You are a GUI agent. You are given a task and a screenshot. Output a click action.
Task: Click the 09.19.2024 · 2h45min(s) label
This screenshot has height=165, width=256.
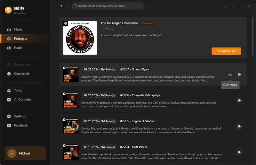99,147
